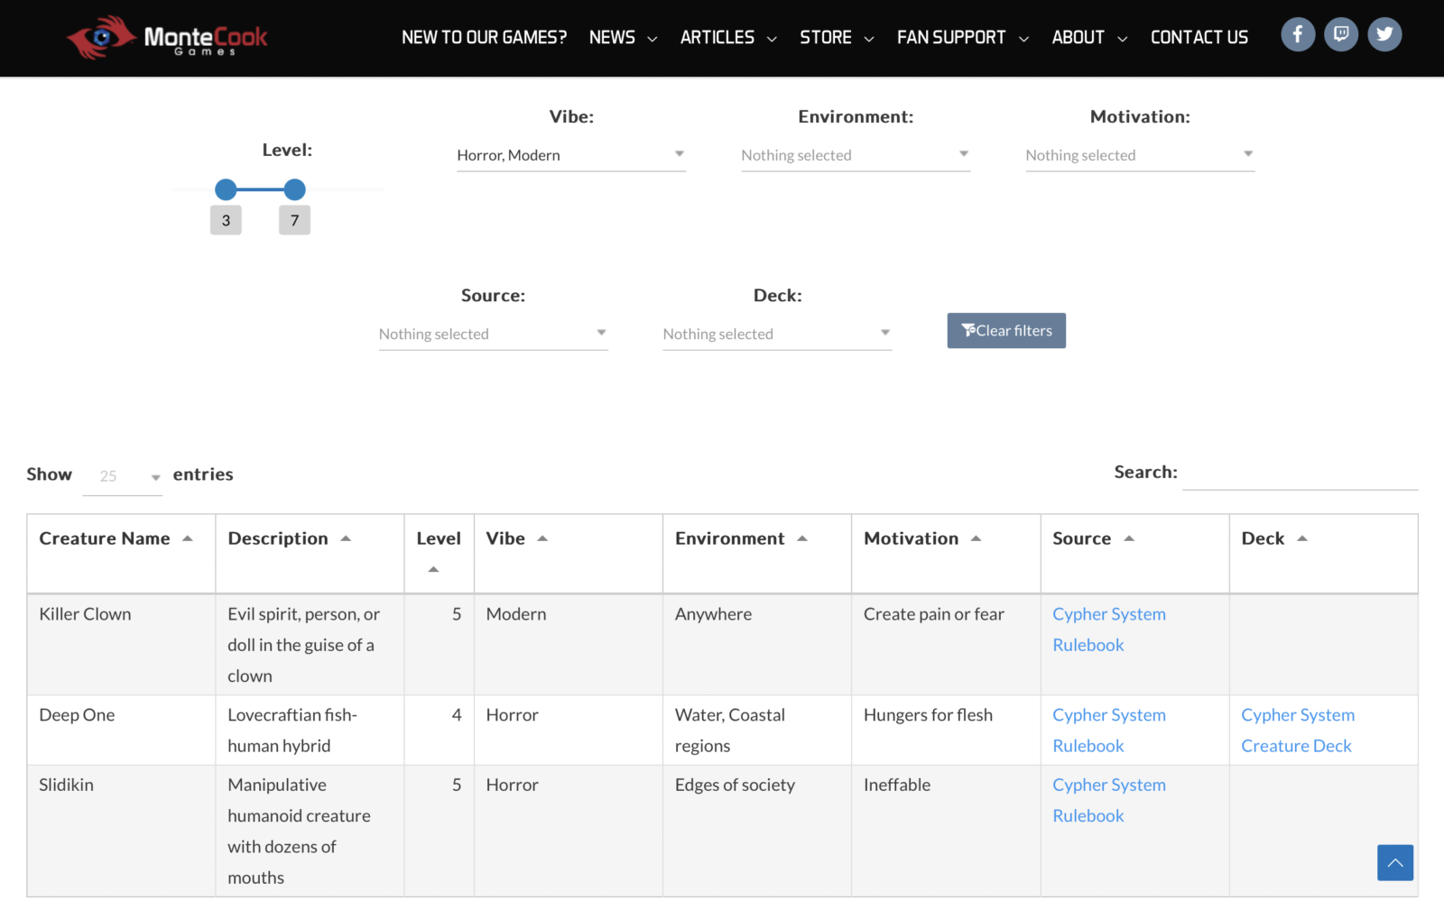
Task: Click the 'Edges of society' environment cell
Action: (x=757, y=831)
